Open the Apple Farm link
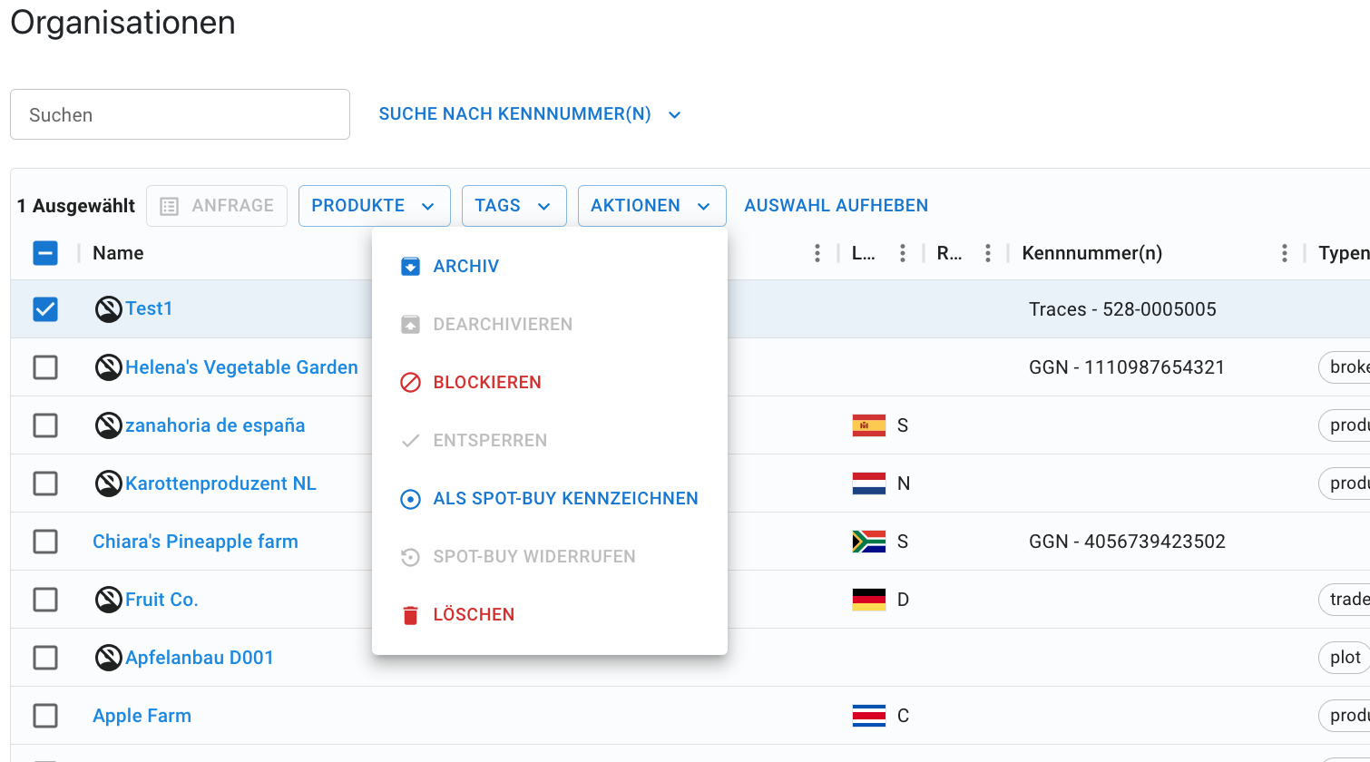The width and height of the screenshot is (1370, 762). tap(142, 716)
